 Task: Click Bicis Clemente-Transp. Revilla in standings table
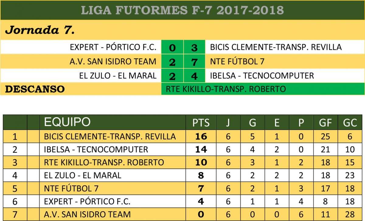coord(110,137)
